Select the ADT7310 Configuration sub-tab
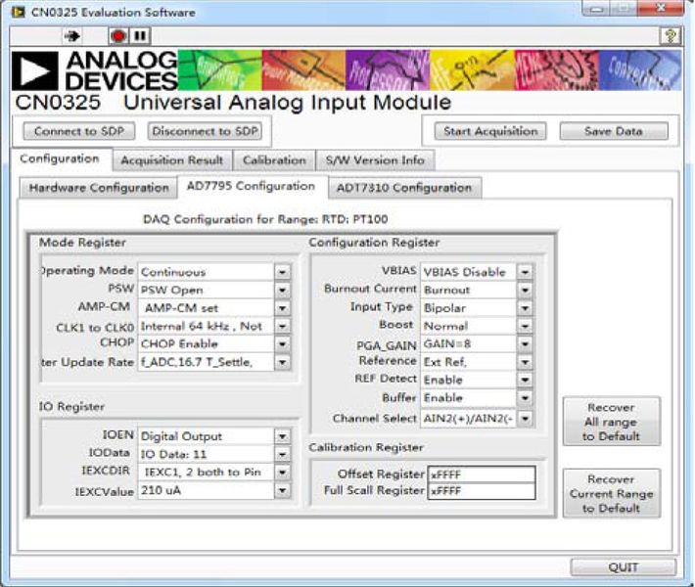This screenshot has height=587, width=695. [404, 188]
